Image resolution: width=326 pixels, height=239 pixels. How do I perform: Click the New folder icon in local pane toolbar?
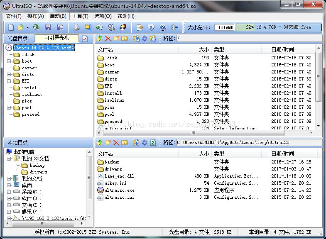tap(108, 143)
